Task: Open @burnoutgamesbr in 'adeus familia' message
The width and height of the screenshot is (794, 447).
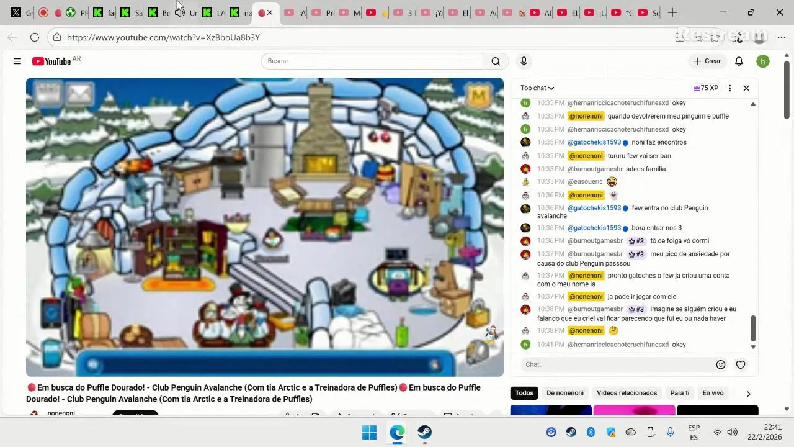Action: [595, 169]
